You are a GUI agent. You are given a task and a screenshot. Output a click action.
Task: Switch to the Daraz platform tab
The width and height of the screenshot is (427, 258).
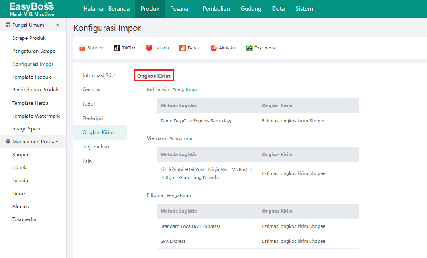[189, 48]
